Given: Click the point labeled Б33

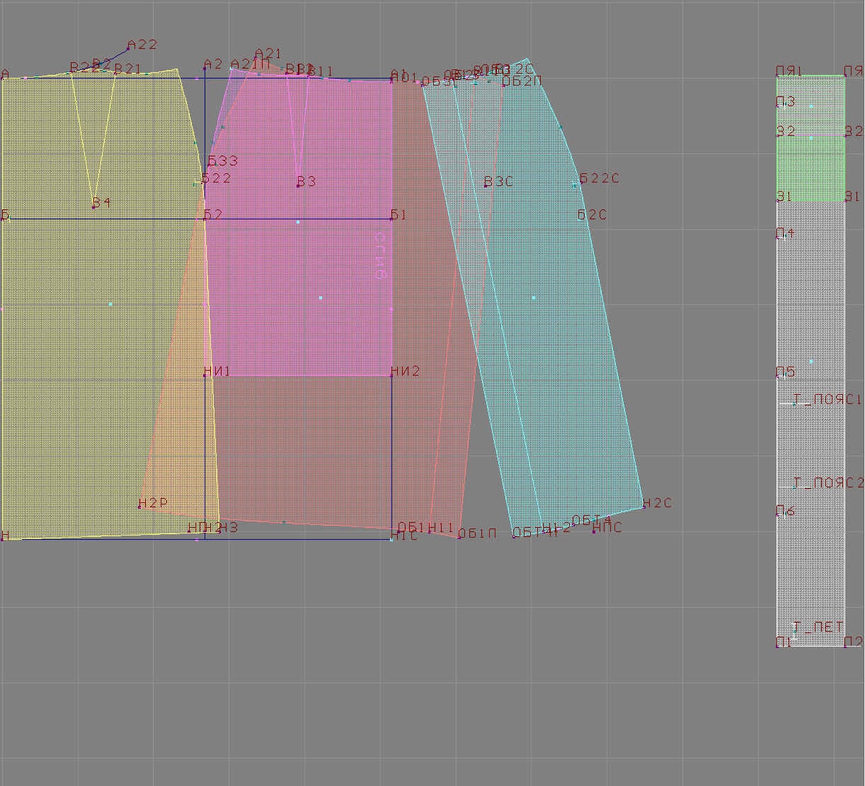Looking at the screenshot, I should [210, 165].
